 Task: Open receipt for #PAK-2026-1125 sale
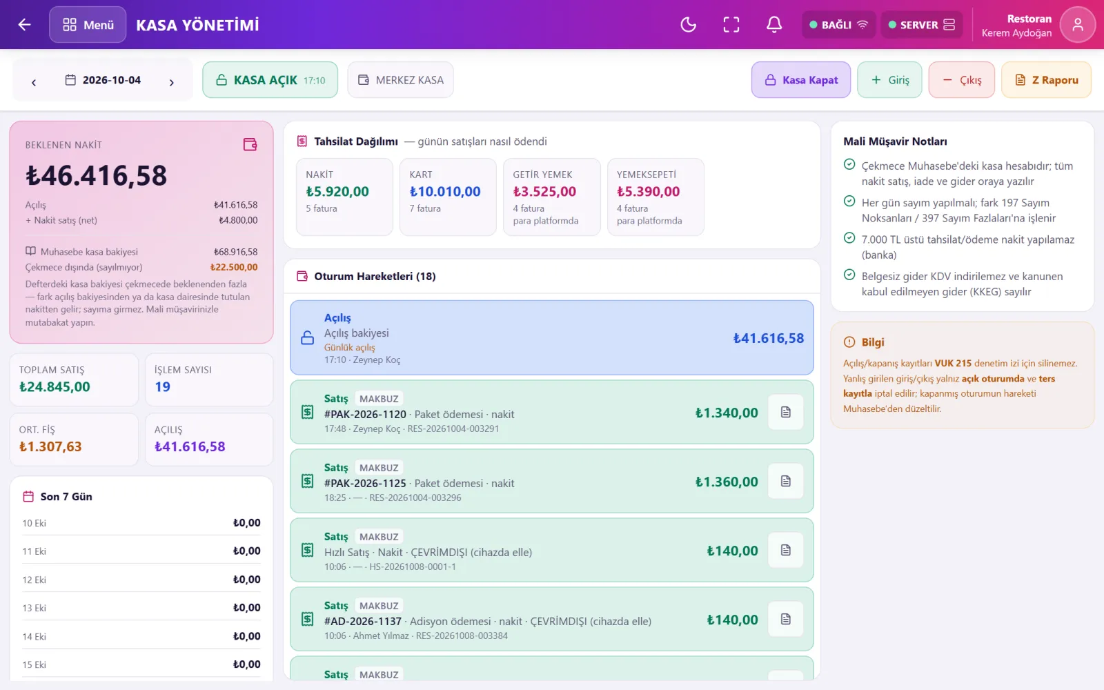point(785,481)
